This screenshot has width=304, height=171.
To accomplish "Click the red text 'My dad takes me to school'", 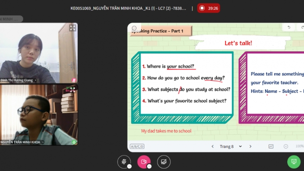I will point(166,131).
